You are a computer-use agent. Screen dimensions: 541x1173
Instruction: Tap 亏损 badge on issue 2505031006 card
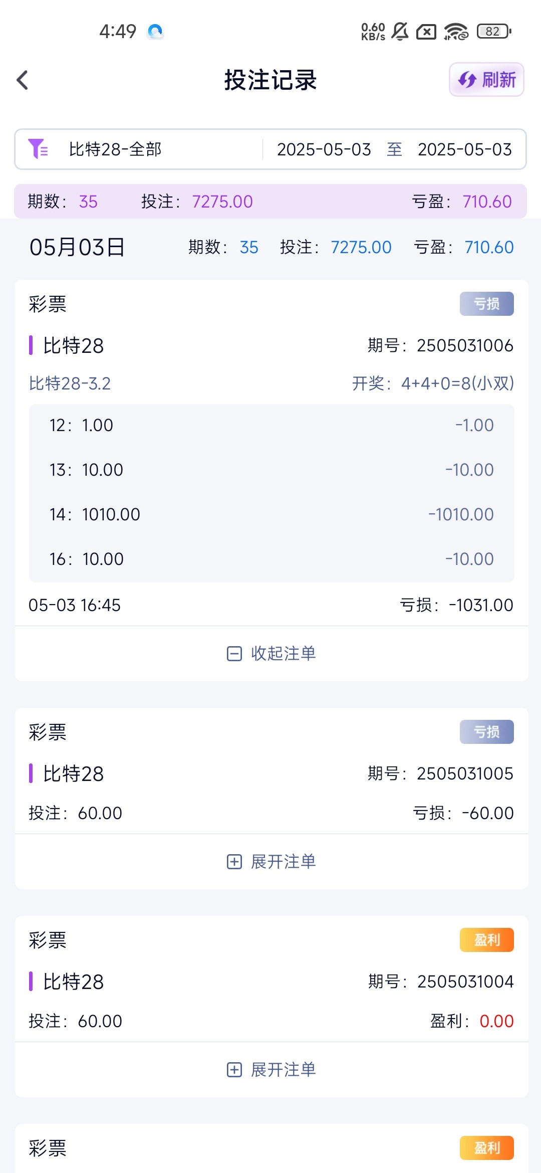pos(486,304)
